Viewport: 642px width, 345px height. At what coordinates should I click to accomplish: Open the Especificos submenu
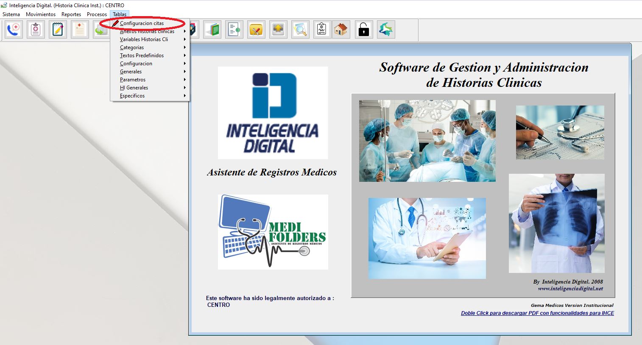150,96
